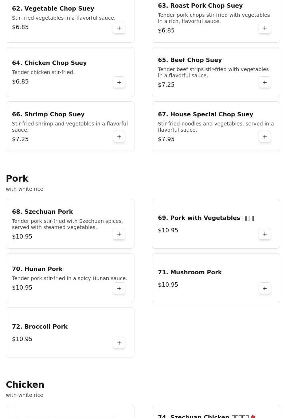Add Szechuan Pork using the plus button

coord(119,234)
